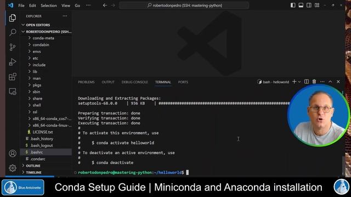This screenshot has height=197, width=351.
Task: Show more menu bar items
Action: click(88, 5)
